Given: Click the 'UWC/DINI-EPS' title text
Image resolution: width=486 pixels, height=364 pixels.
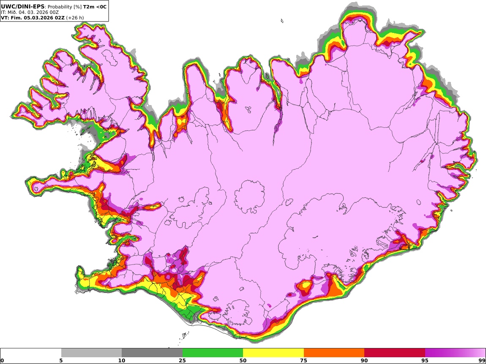Looking at the screenshot, I should click(x=23, y=6).
